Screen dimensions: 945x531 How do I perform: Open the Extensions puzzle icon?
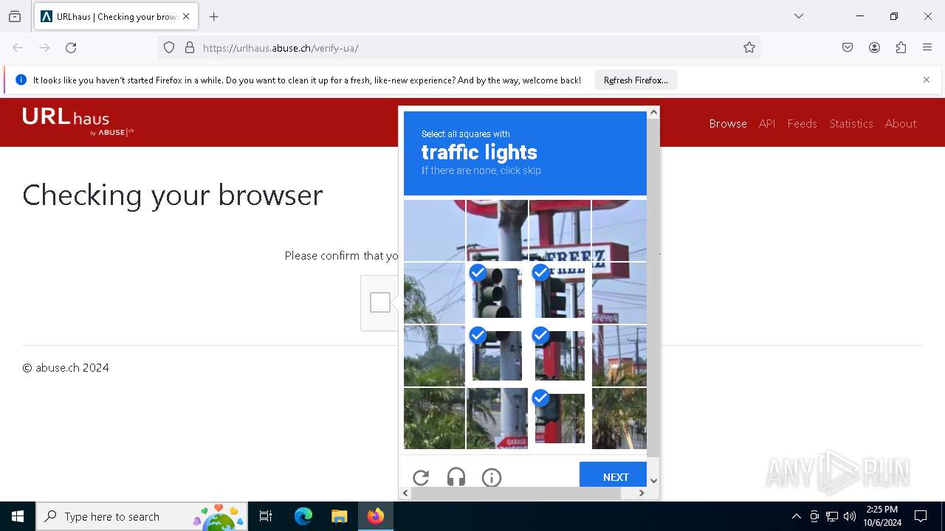point(901,48)
